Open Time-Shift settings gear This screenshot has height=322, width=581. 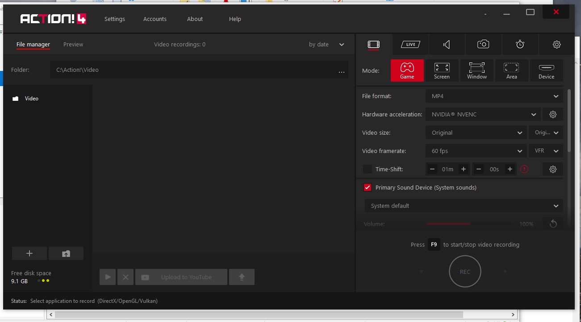tap(553, 169)
